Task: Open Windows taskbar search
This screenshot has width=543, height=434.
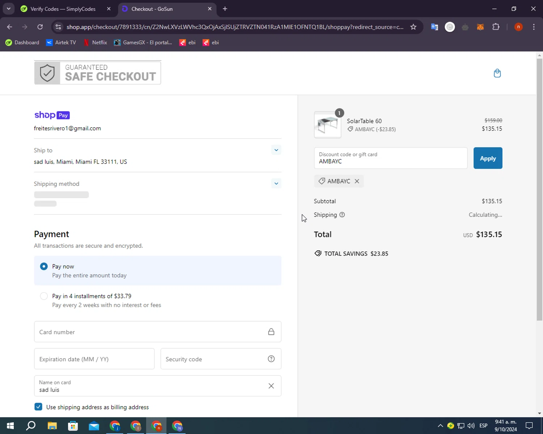Action: tap(31, 426)
